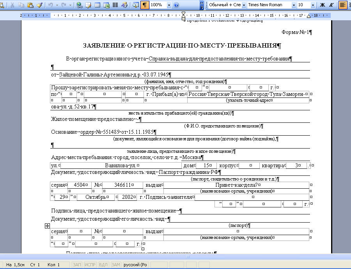Click the table move handle icon

coord(47,226)
